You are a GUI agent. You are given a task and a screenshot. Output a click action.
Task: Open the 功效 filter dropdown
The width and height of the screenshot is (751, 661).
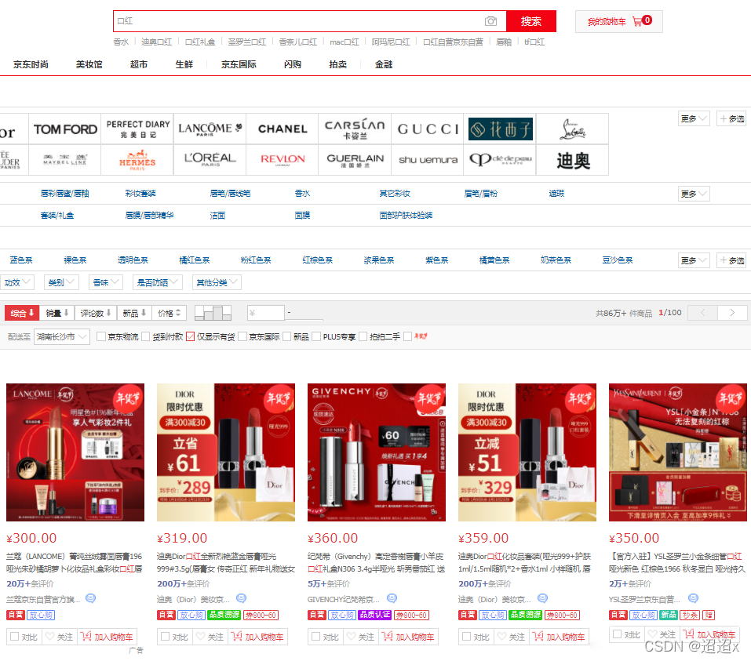(16, 282)
